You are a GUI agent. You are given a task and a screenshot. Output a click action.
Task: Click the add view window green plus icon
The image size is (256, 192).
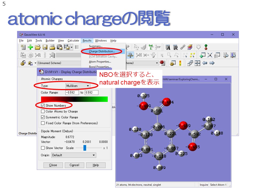click(203, 55)
